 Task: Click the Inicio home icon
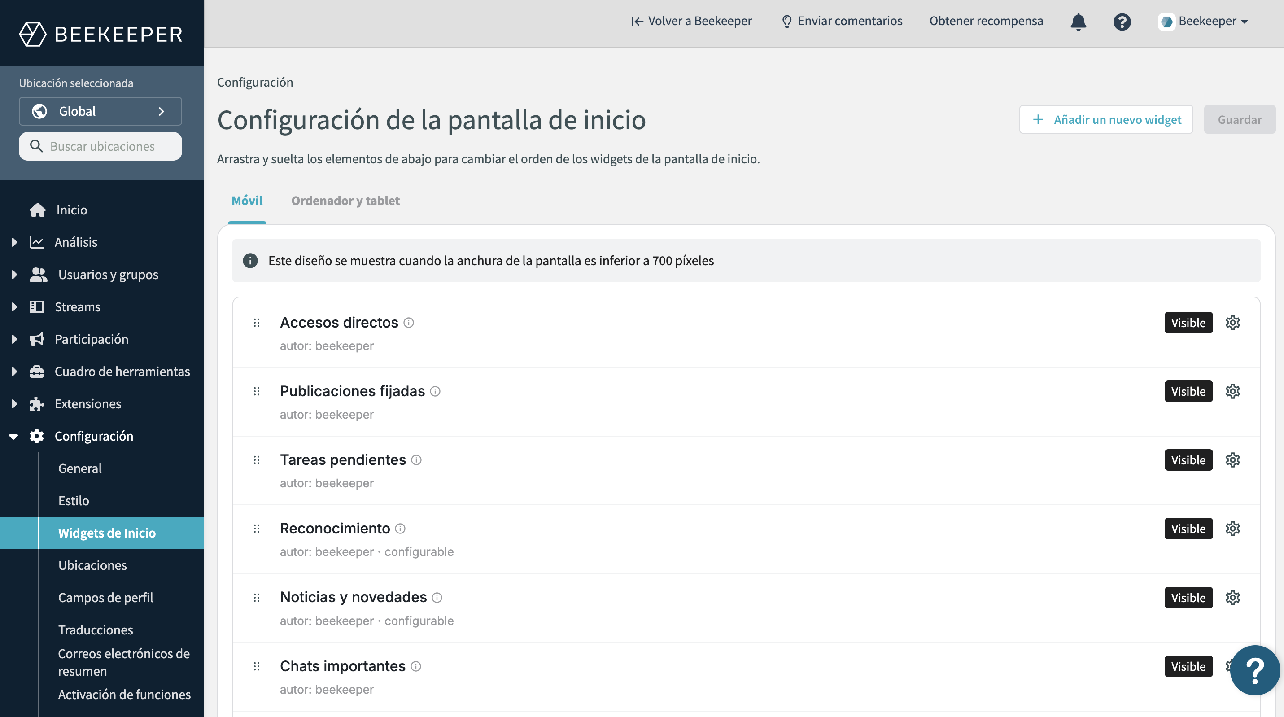(x=37, y=210)
